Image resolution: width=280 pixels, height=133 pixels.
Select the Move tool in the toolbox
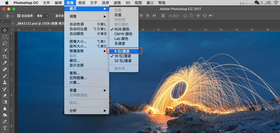click(x=5, y=30)
